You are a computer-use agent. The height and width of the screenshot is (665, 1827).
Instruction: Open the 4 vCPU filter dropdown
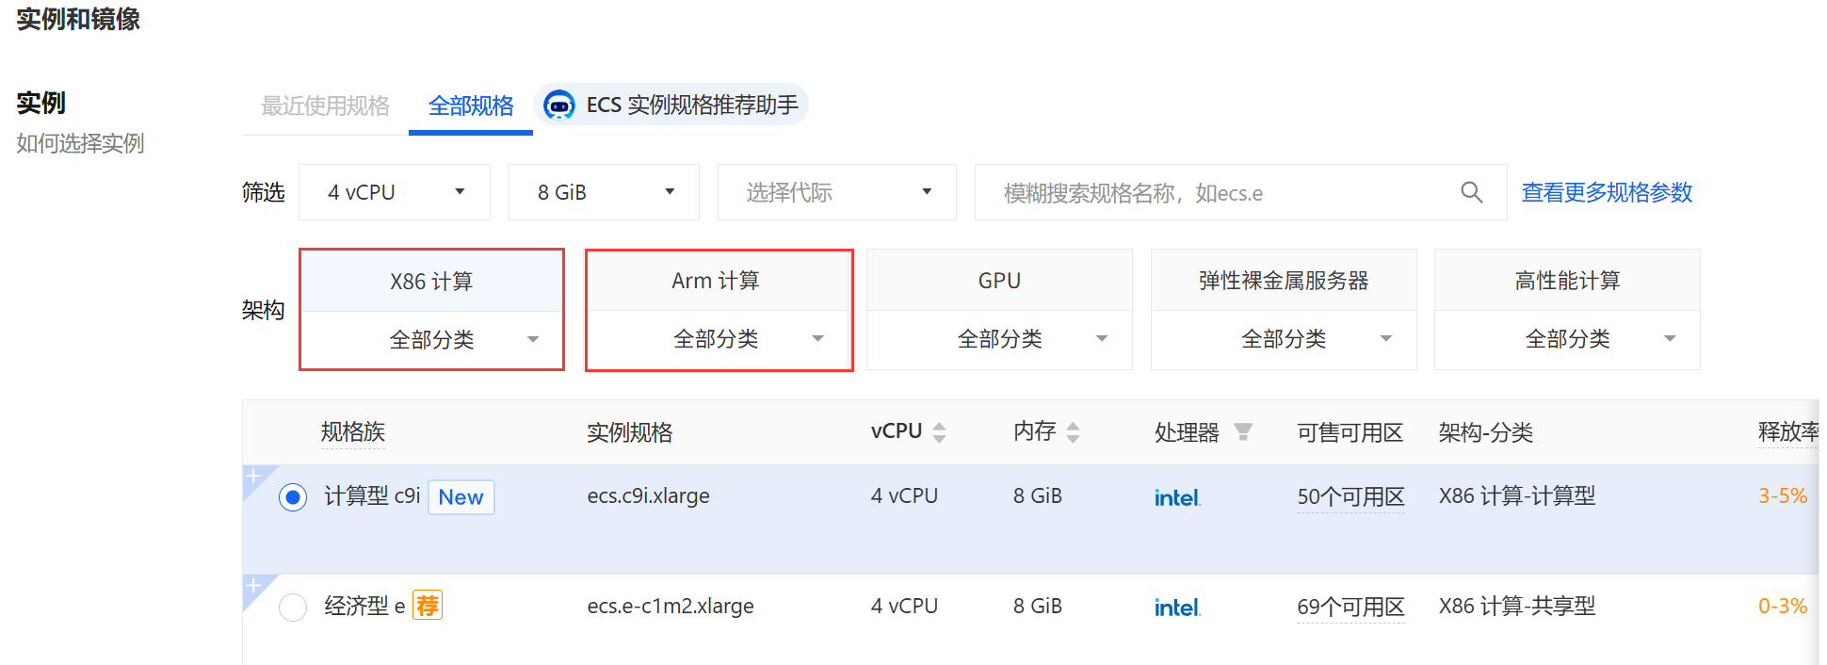coord(395,193)
